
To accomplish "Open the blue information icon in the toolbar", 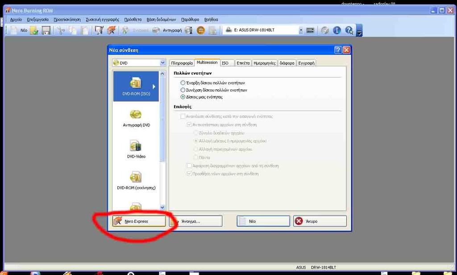I will (337, 30).
